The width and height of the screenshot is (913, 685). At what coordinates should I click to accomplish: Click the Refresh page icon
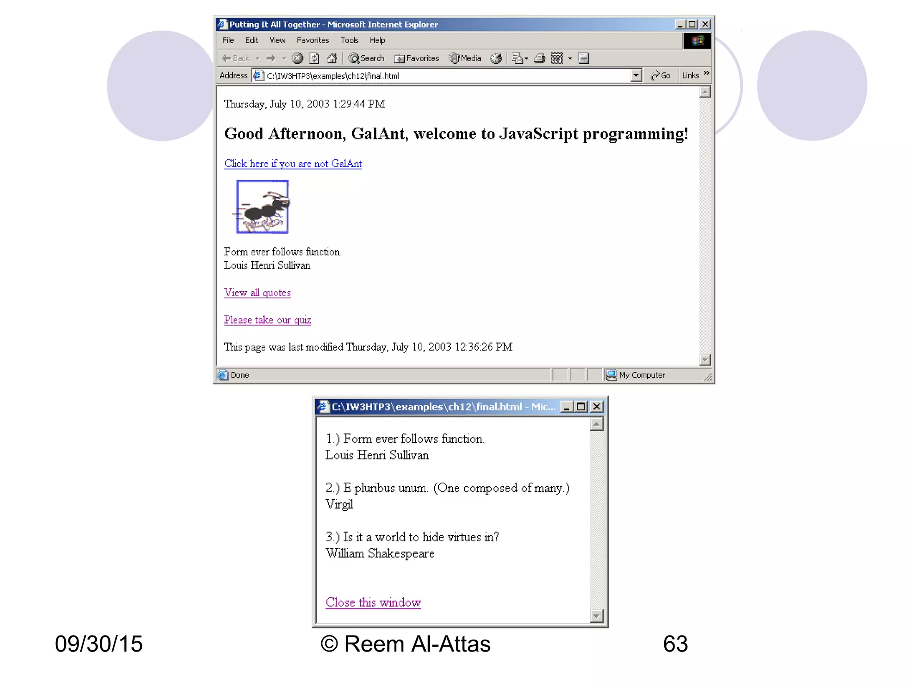315,58
